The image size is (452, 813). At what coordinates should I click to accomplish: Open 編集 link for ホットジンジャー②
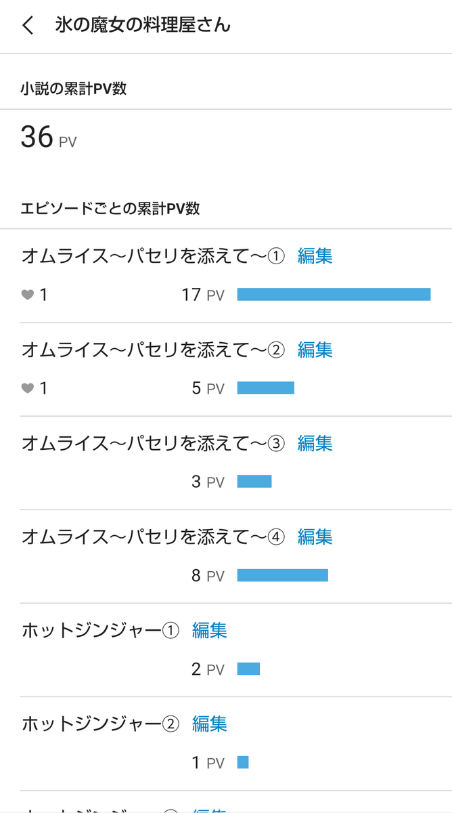click(210, 724)
